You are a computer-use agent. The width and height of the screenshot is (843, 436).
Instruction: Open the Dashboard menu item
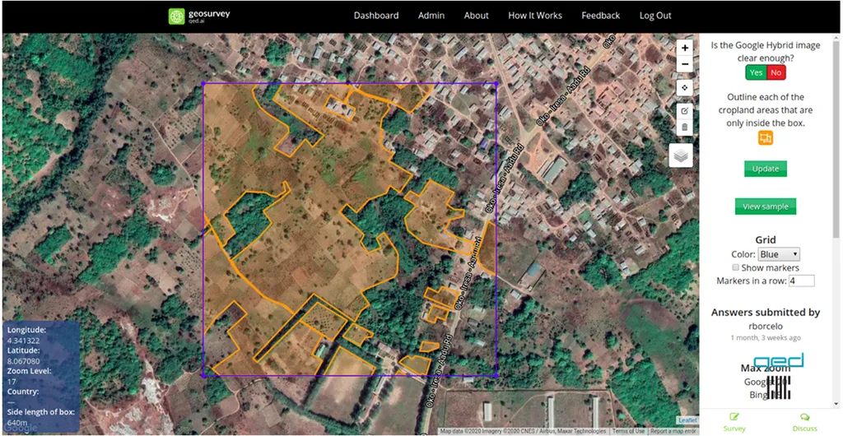point(375,16)
